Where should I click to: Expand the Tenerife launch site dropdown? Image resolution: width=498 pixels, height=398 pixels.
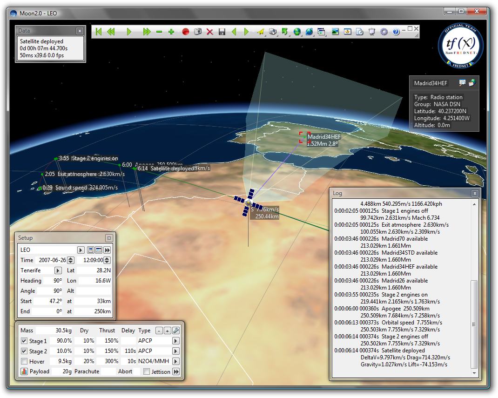[x=58, y=270]
